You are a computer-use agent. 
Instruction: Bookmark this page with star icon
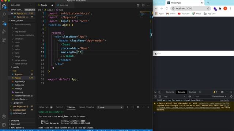click(x=208, y=8)
